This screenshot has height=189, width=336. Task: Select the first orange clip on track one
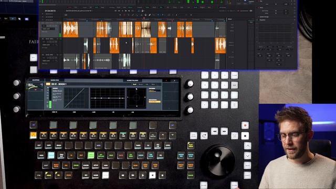click(x=71, y=29)
